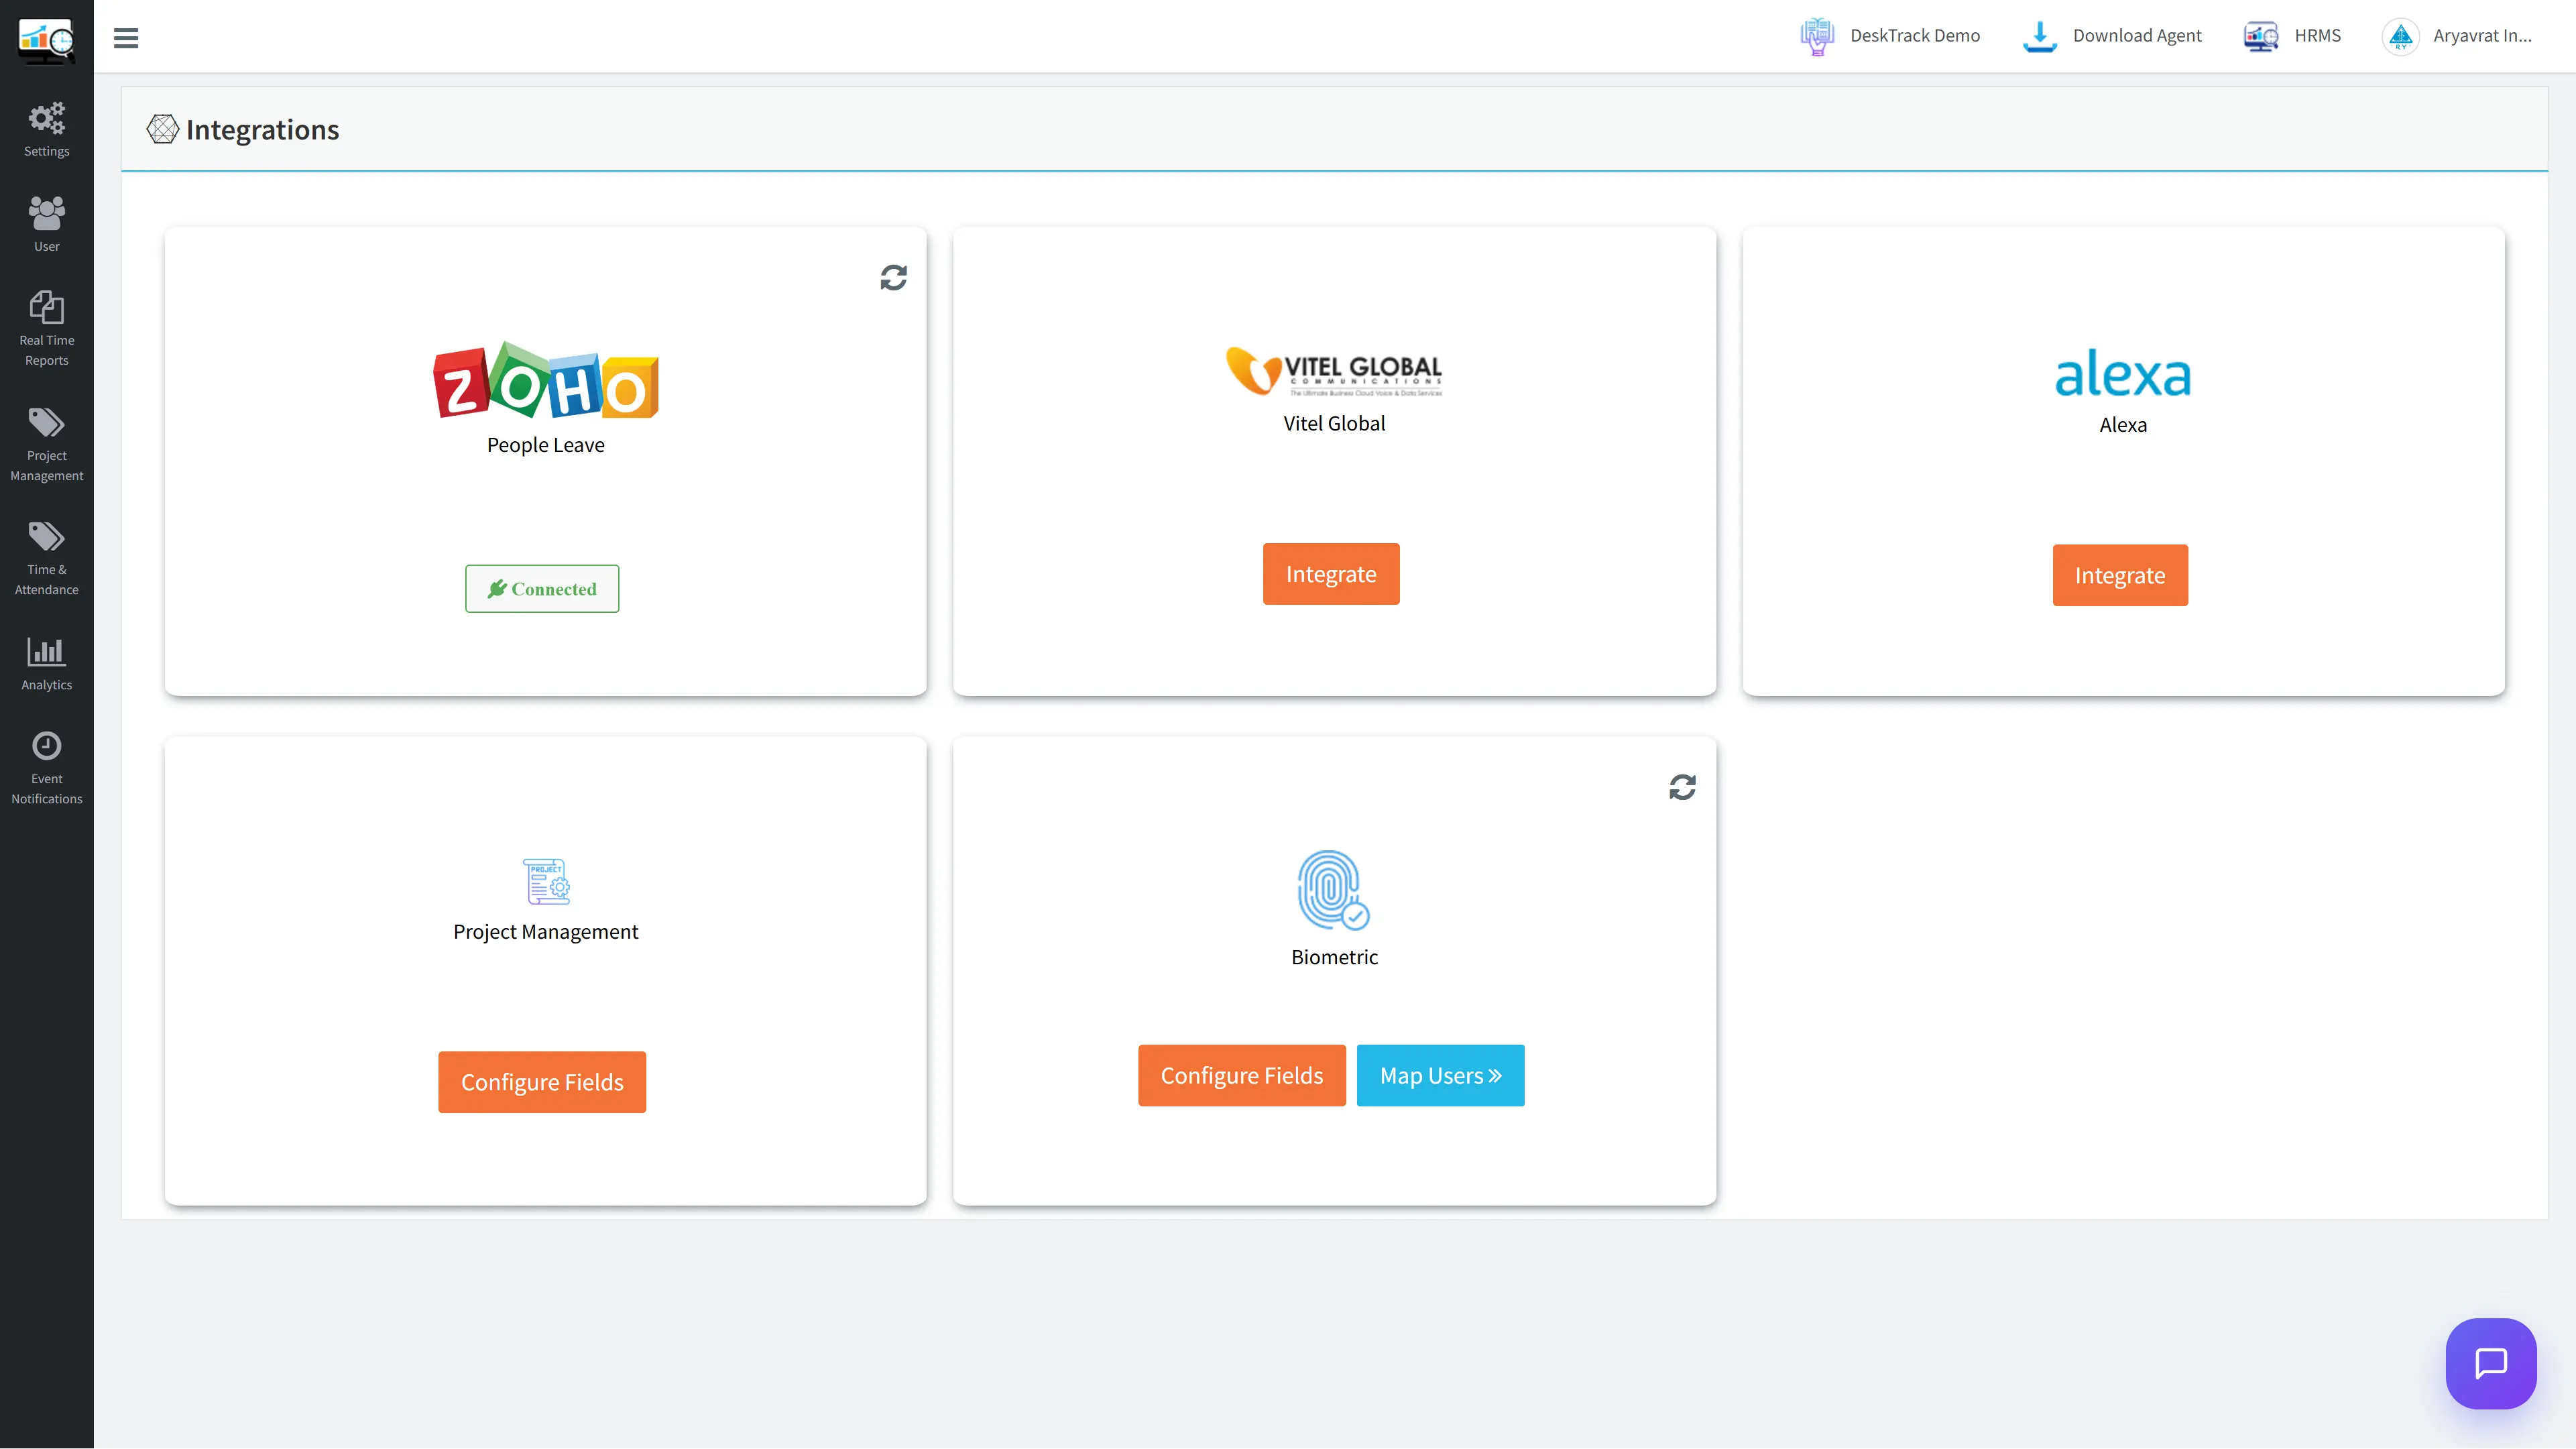Viewport: 2576px width, 1449px height.
Task: Select Time & Attendance in the sidebar
Action: click(46, 557)
